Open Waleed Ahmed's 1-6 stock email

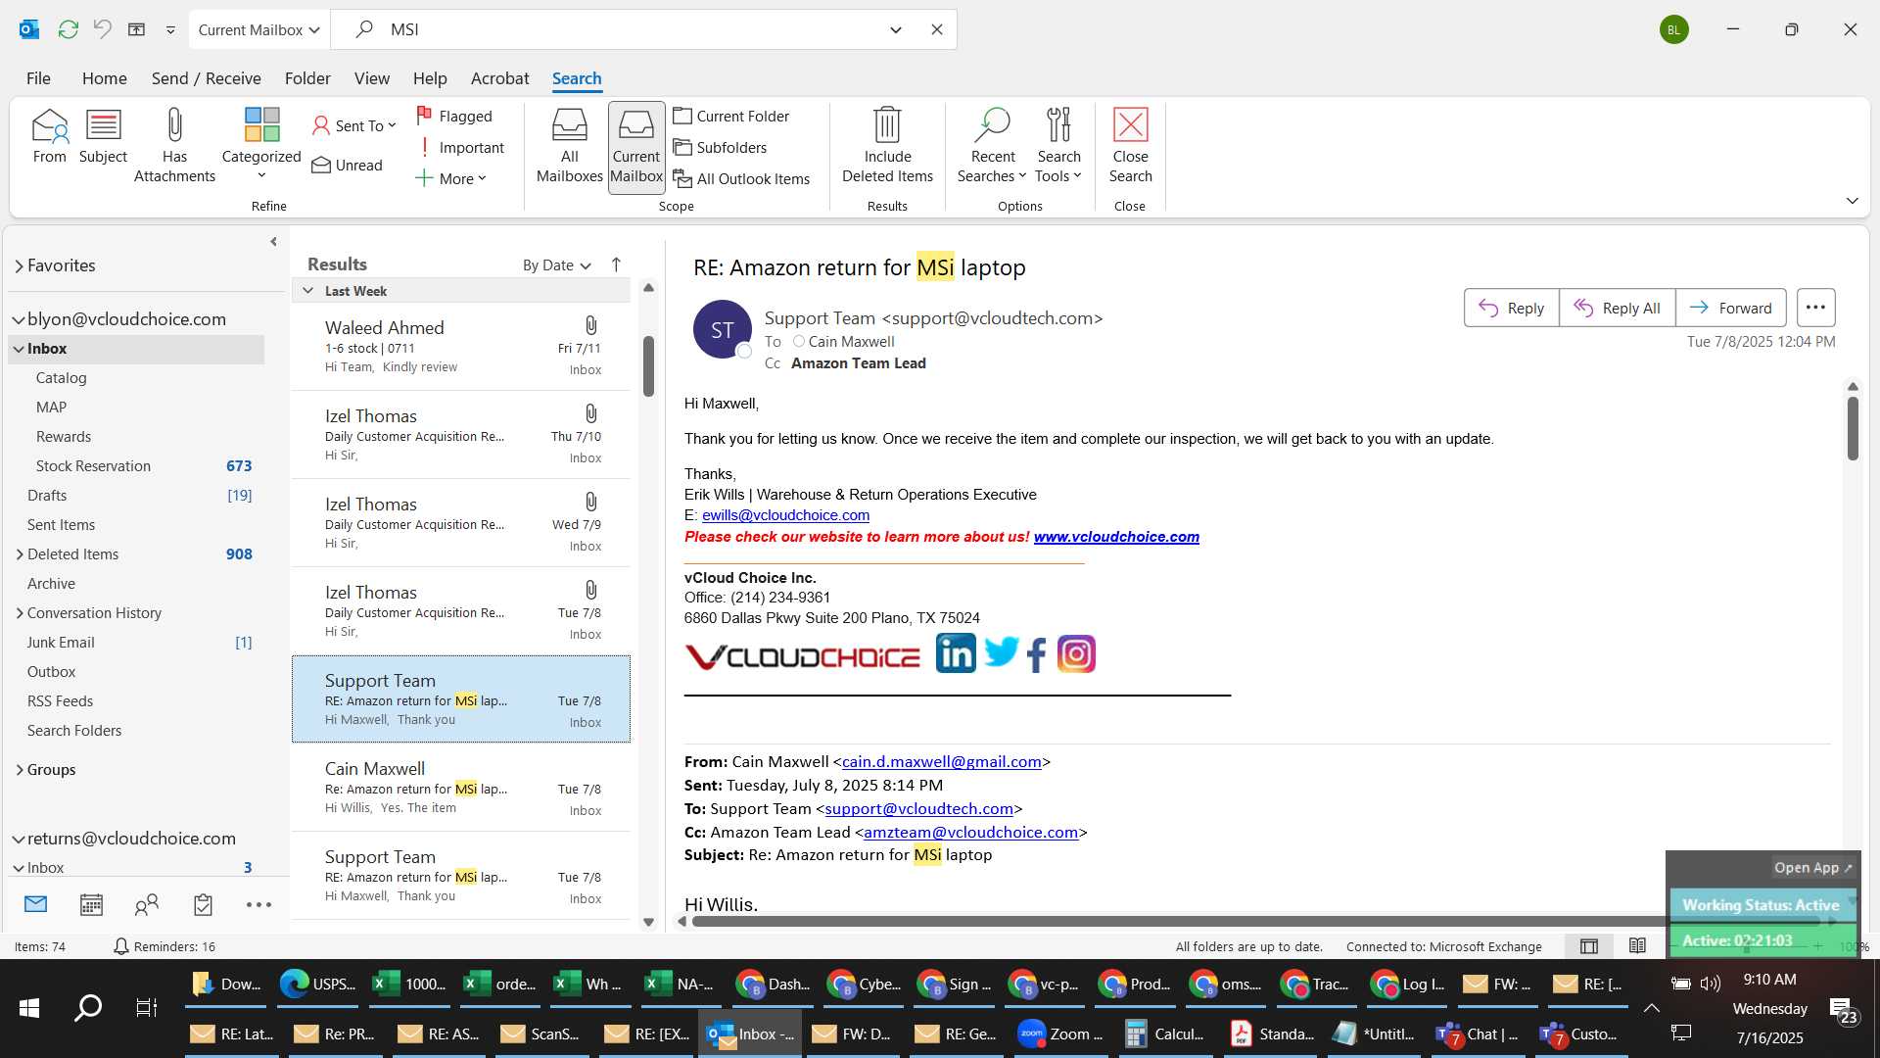pos(461,347)
